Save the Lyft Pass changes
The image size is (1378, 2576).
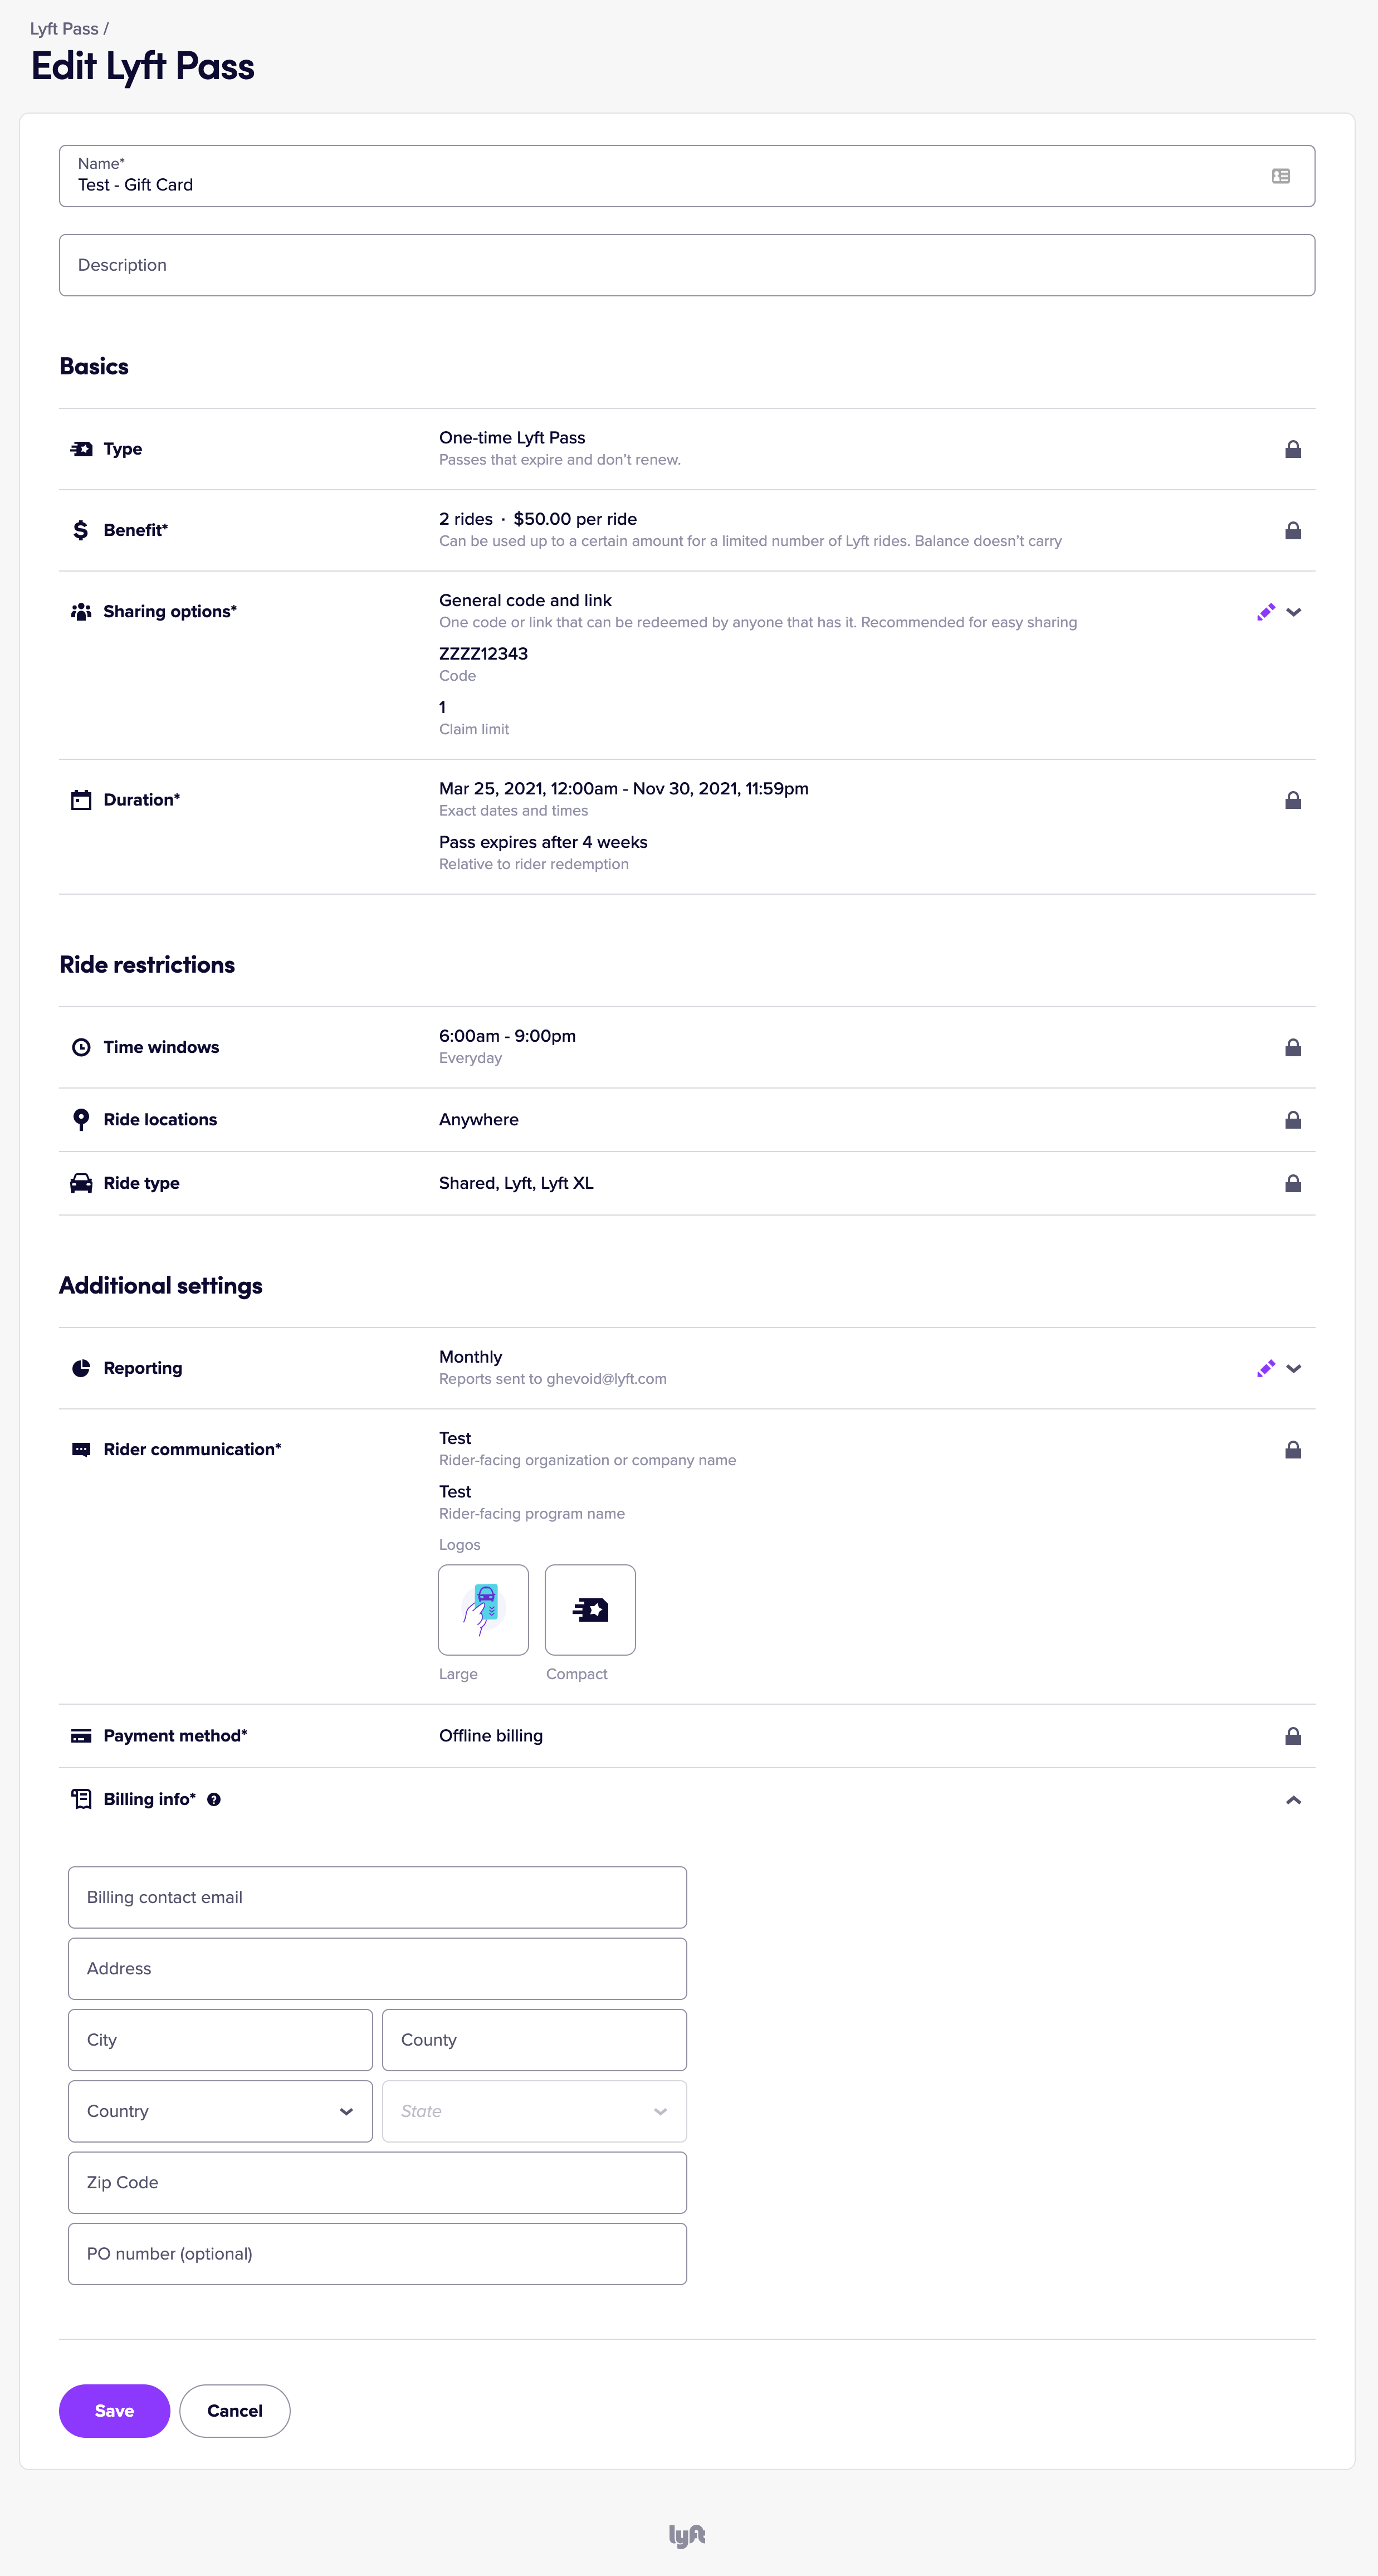[114, 2411]
